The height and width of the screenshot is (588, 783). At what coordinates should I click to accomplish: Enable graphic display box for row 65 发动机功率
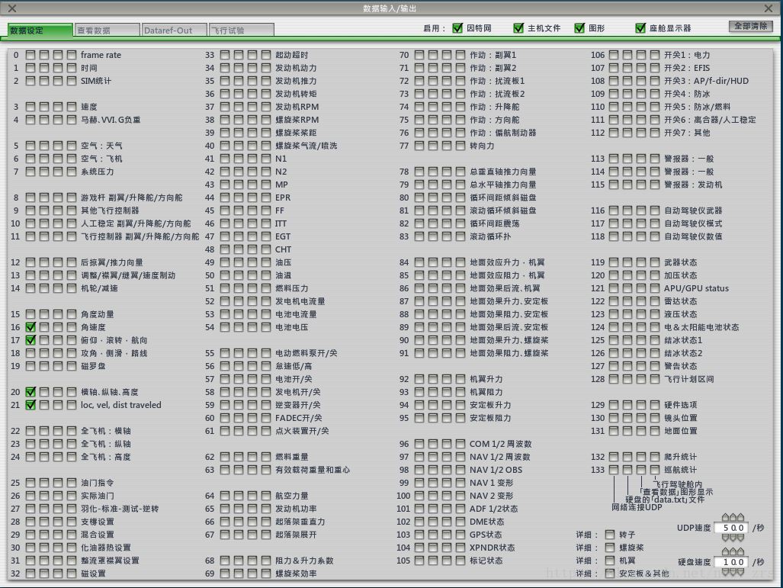pos(252,509)
